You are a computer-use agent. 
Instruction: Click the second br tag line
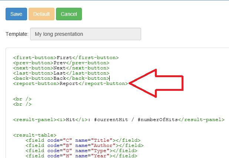point(22,104)
